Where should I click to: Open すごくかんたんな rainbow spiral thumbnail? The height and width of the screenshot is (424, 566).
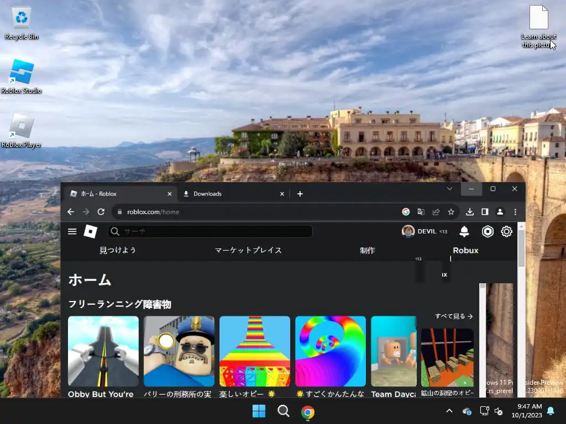pyautogui.click(x=331, y=351)
